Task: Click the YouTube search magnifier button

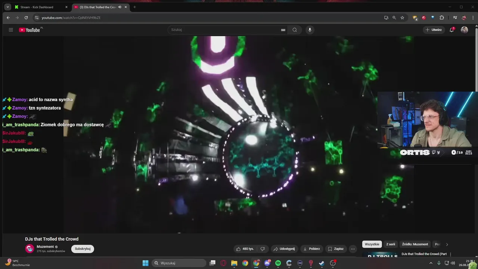Action: [295, 30]
